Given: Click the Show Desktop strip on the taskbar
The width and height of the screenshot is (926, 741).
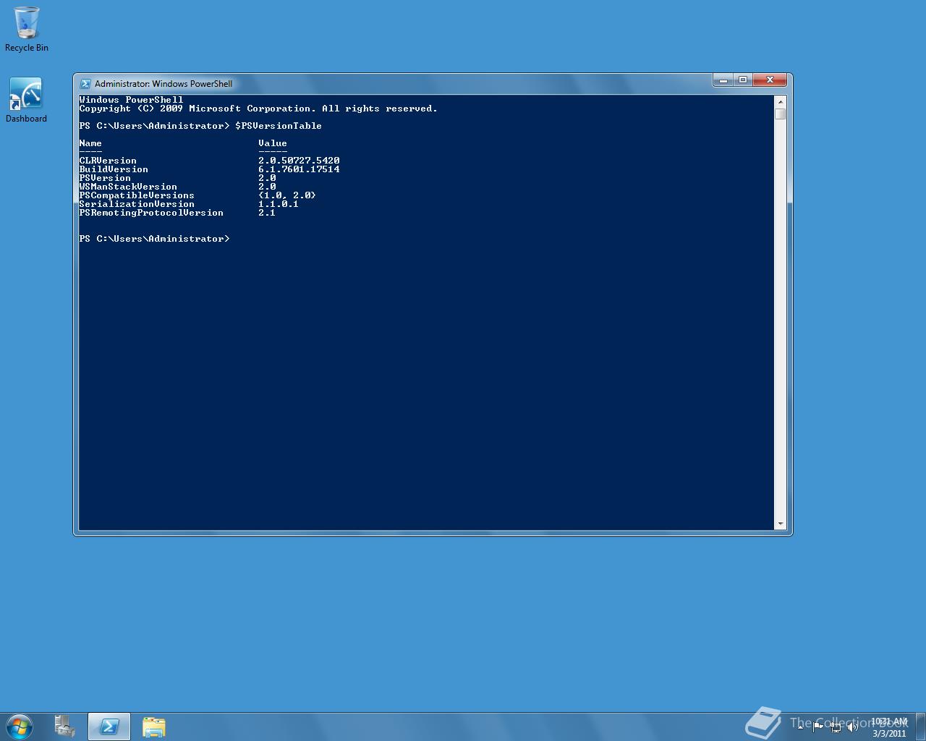Looking at the screenshot, I should (921, 727).
